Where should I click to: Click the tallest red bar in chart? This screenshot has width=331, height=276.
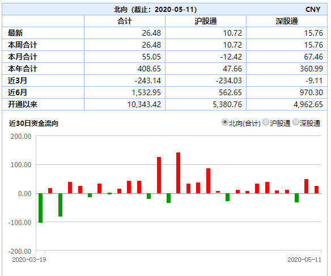178,173
